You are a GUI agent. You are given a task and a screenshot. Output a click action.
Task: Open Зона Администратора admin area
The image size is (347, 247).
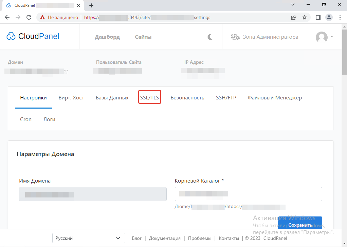click(264, 37)
